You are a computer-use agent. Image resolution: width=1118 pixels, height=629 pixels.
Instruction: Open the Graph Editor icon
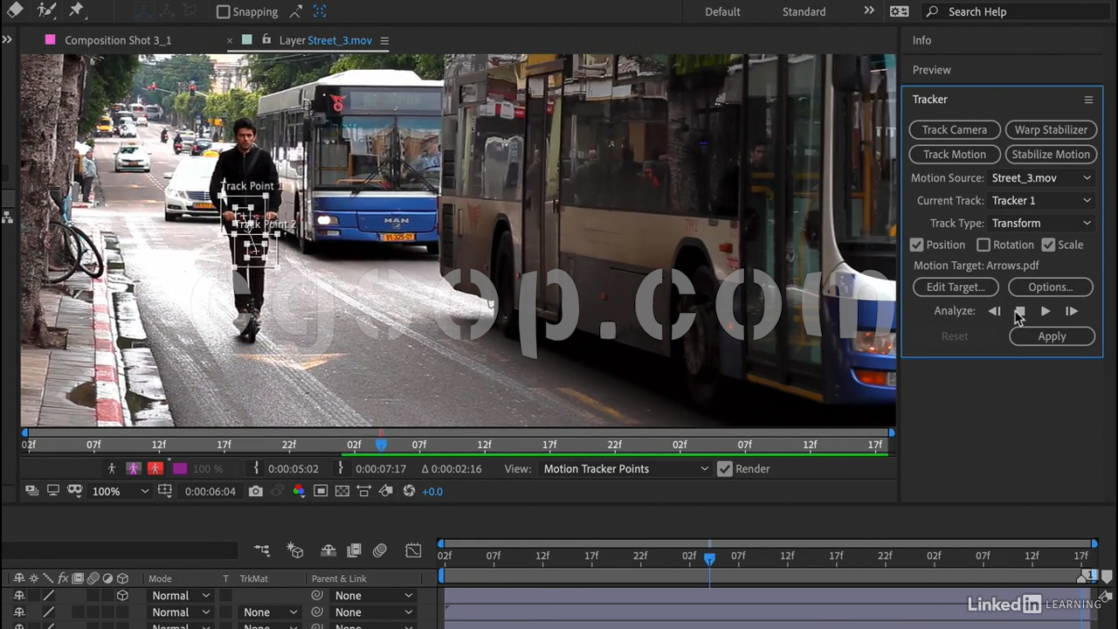[413, 550]
